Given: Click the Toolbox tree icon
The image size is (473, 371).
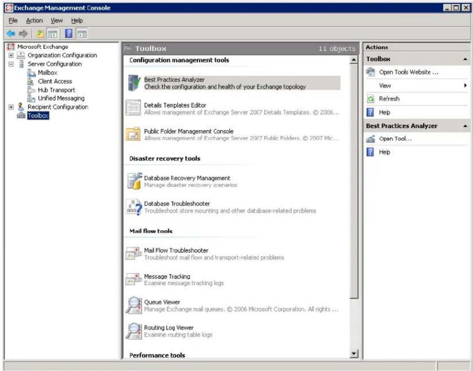Looking at the screenshot, I should [21, 116].
